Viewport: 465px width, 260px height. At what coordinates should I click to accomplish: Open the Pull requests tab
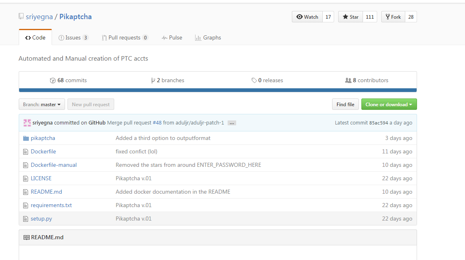pyautogui.click(x=124, y=37)
